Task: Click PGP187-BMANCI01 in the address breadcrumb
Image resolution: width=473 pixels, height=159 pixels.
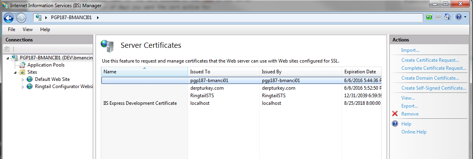Action: coord(71,18)
